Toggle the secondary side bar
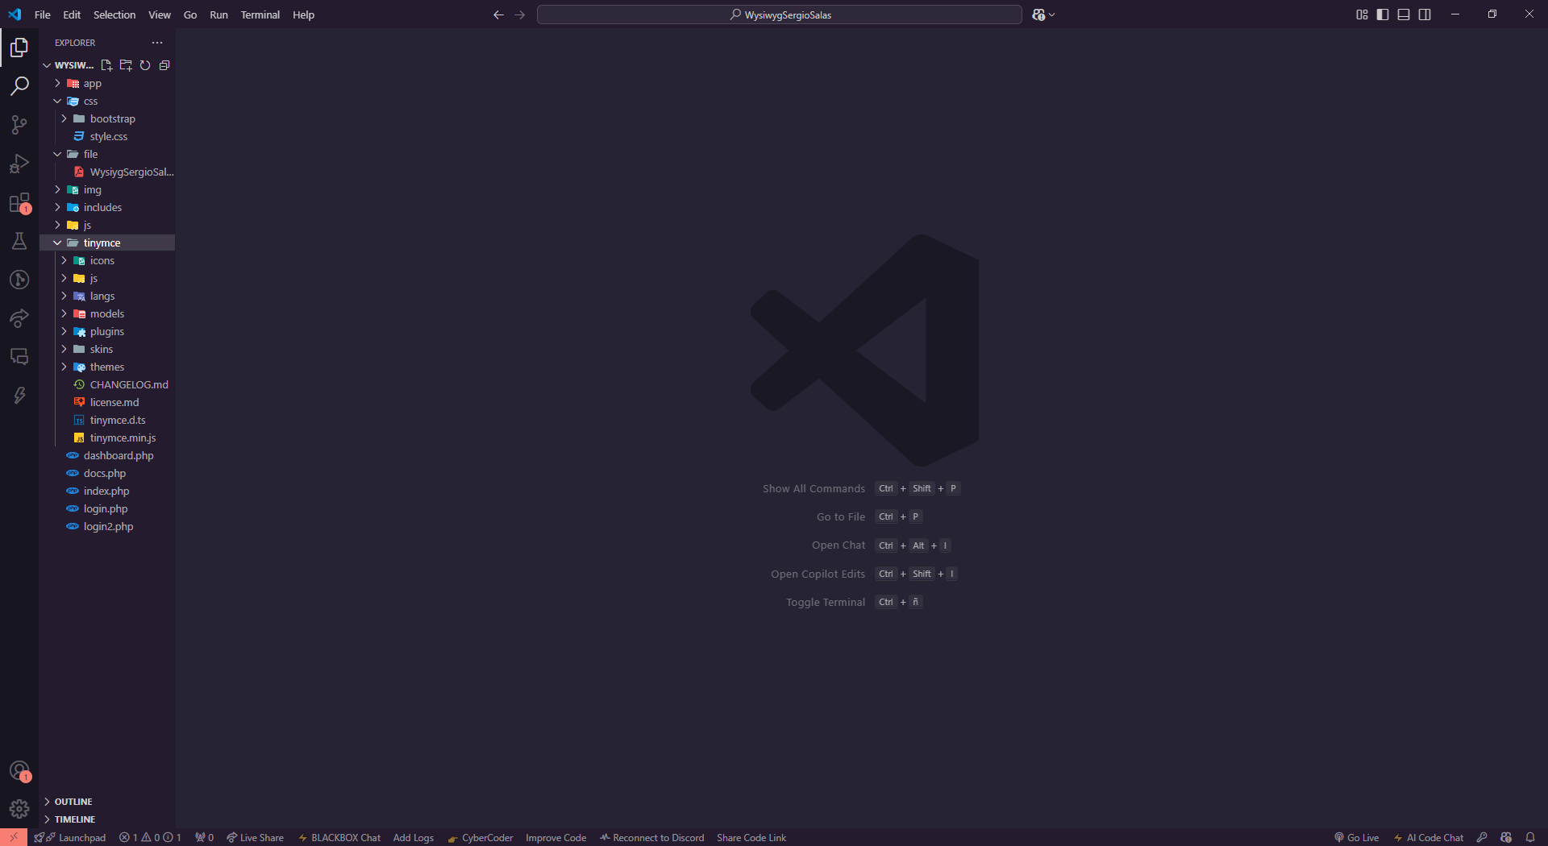 click(1425, 15)
